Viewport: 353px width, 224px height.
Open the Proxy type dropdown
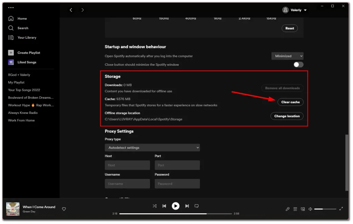tap(152, 148)
